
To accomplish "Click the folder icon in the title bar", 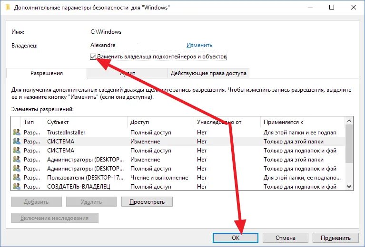I will (8, 8).
